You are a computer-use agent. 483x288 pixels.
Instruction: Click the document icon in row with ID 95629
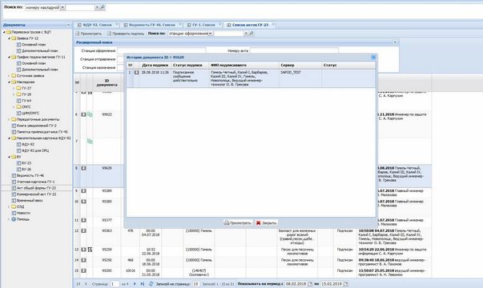tap(83, 168)
